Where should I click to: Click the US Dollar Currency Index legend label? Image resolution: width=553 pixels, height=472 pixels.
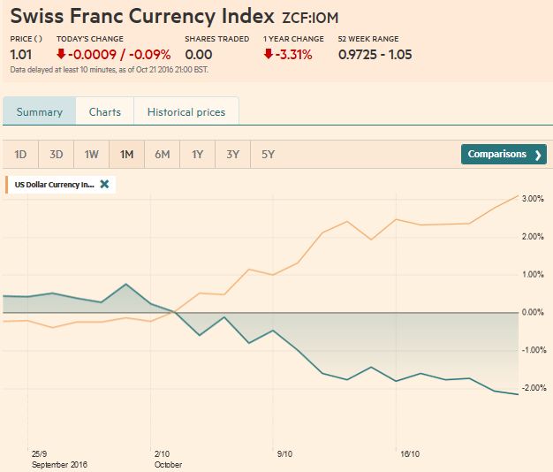(53, 184)
